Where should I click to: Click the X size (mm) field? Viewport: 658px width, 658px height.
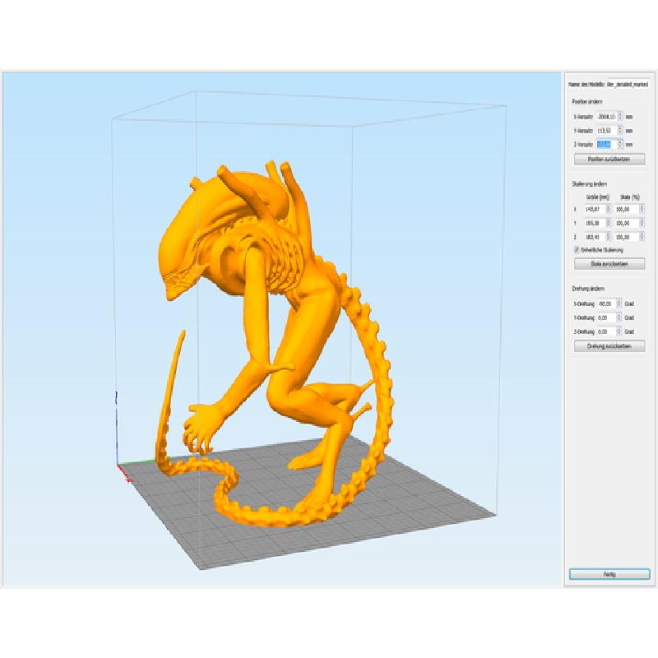click(x=595, y=209)
